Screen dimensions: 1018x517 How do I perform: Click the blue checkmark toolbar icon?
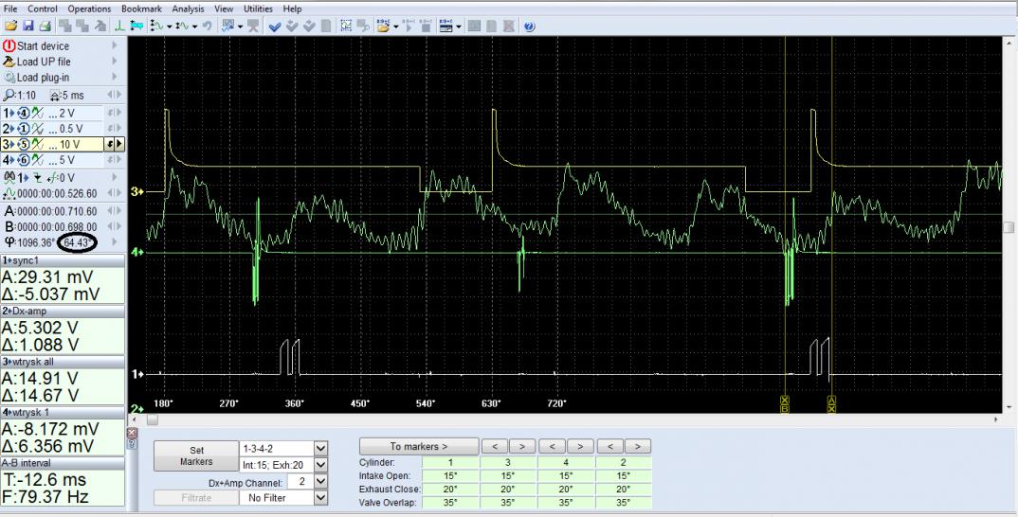(274, 26)
